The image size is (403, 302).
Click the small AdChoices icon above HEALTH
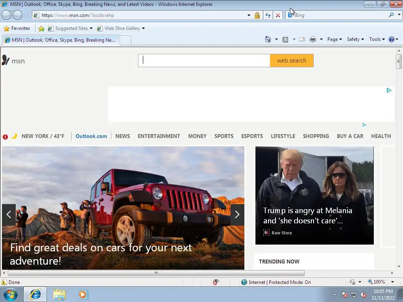coord(364,125)
